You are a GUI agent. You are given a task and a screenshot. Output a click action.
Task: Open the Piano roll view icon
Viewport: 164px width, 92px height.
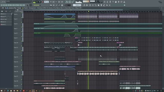(87, 5)
